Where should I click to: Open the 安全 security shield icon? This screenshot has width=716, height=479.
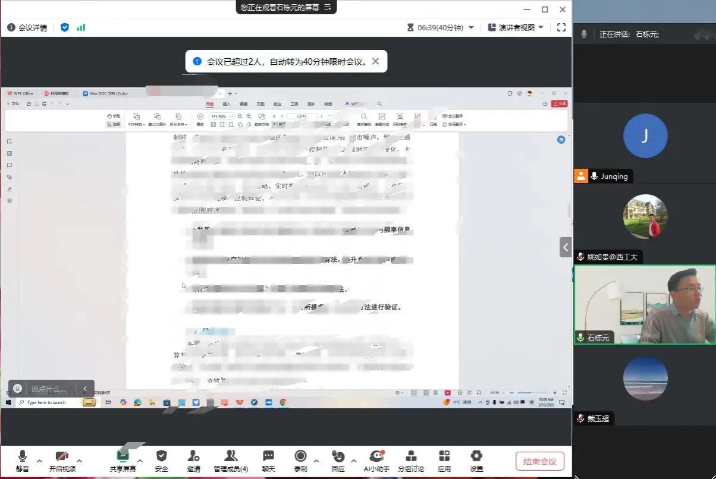pyautogui.click(x=161, y=456)
